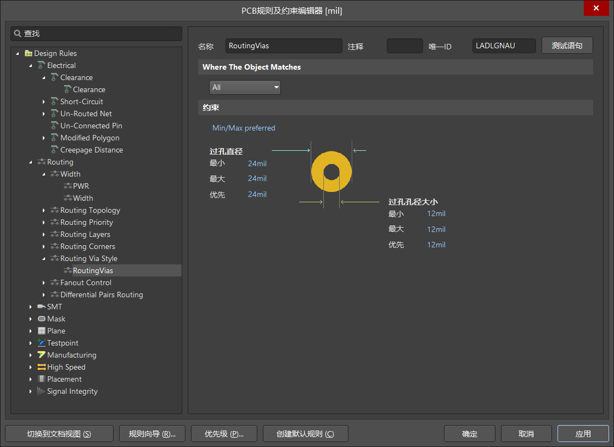Screen dimensions: 614x447
Task: Click the Manufacturing rules icon
Action: [x=41, y=355]
